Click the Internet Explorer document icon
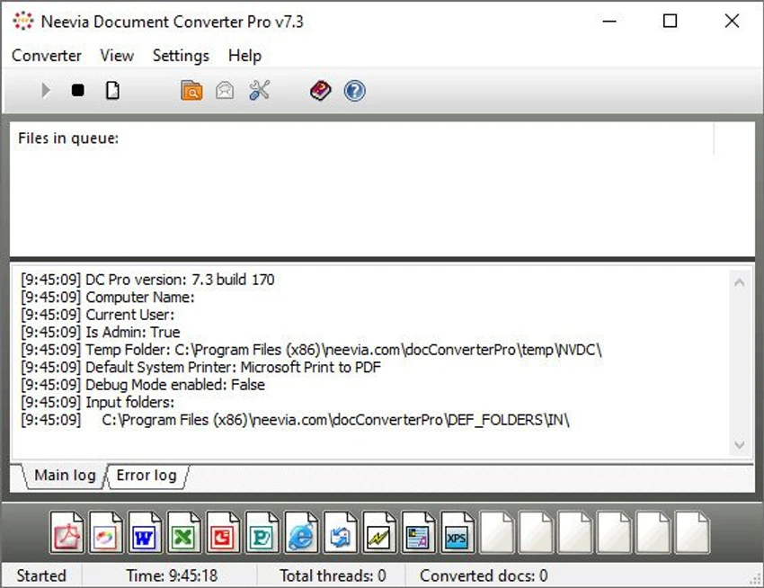 click(301, 532)
